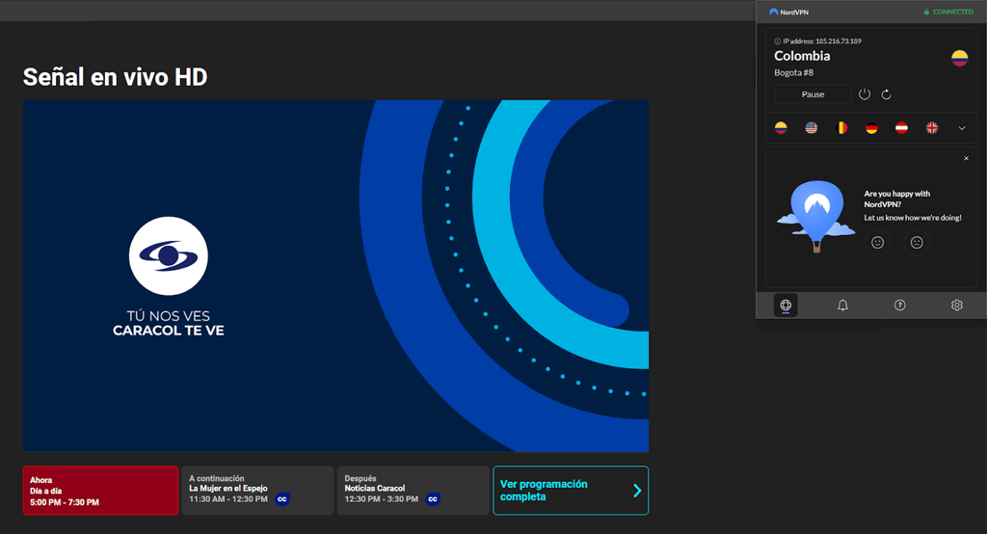
Task: Click the hot air balloon illustration
Action: tap(816, 217)
